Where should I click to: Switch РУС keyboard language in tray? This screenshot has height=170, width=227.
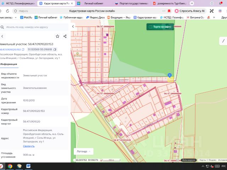click(224, 166)
